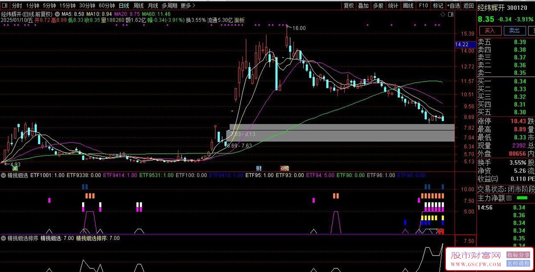Switch to the 分时 intraday chart tab

[16, 6]
